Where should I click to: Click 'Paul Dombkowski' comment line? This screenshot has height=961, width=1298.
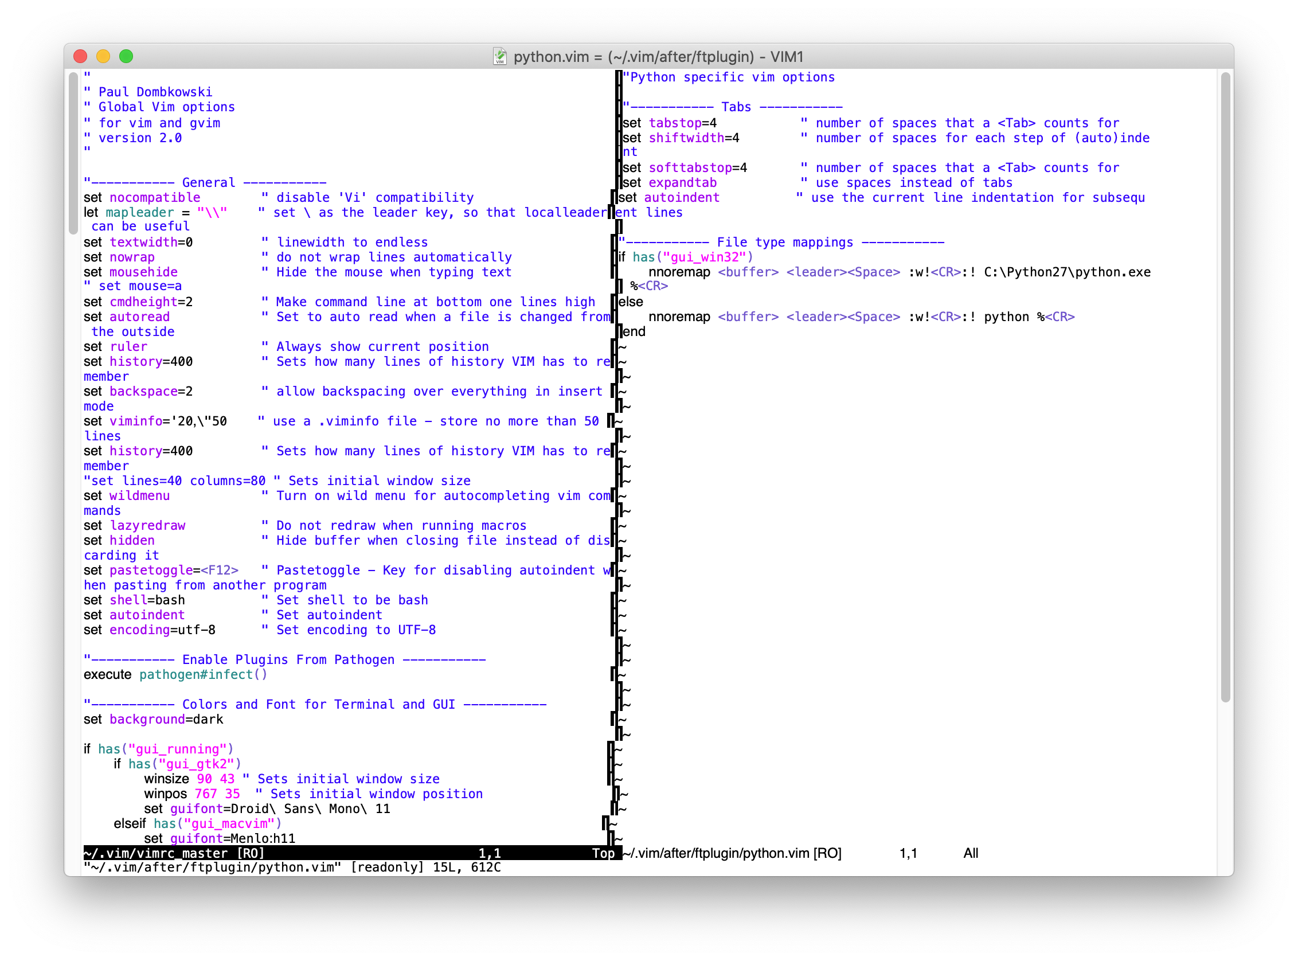tap(149, 92)
